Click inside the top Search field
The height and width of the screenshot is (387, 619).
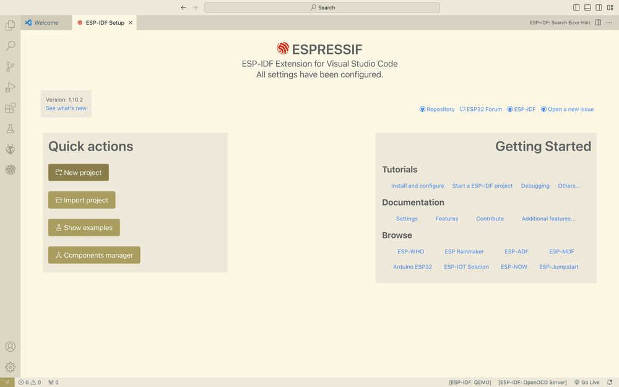pos(321,7)
